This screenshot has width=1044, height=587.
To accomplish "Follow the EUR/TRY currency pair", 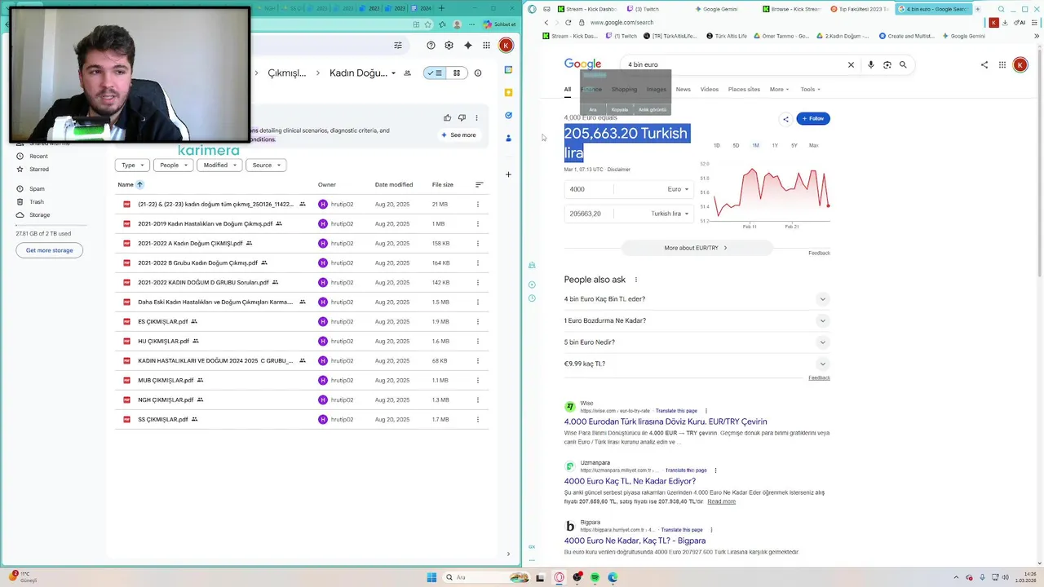I will pos(813,119).
